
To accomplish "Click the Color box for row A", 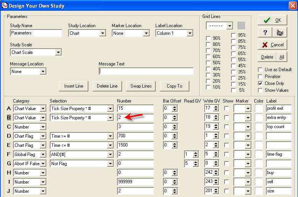I will tap(259, 109).
